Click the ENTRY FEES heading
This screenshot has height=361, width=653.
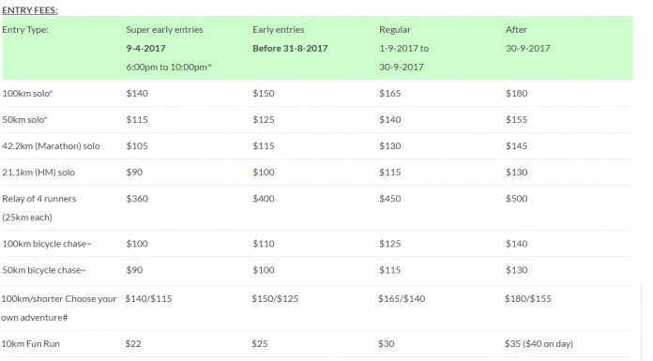pyautogui.click(x=30, y=10)
